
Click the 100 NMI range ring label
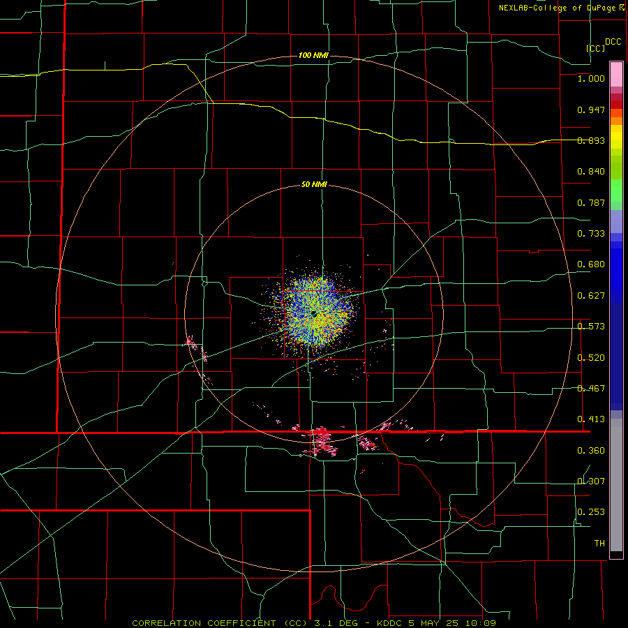click(313, 55)
